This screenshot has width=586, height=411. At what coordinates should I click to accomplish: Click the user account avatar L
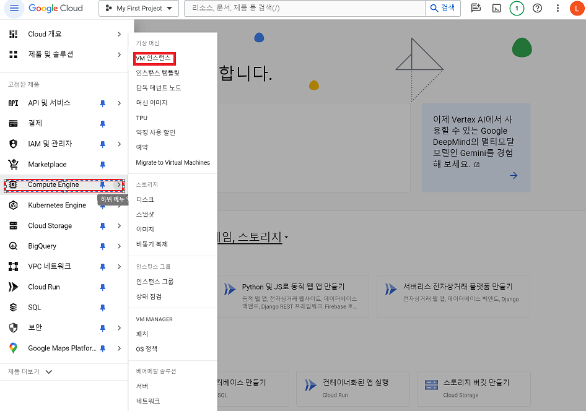click(x=577, y=8)
